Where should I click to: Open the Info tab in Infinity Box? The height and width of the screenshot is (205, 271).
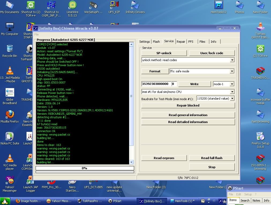pyautogui.click(x=213, y=42)
